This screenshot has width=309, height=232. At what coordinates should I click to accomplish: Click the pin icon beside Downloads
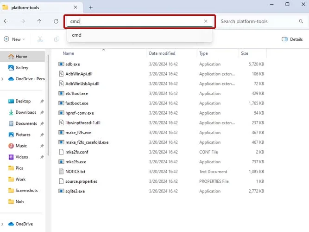[42, 112]
